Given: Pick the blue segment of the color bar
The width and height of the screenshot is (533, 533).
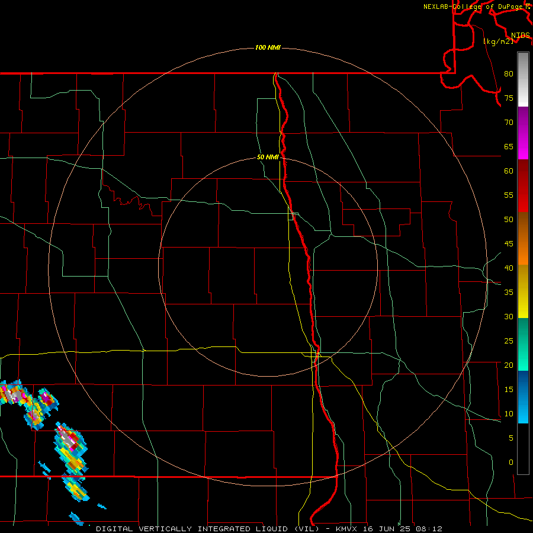Looking at the screenshot, I should pyautogui.click(x=523, y=397).
